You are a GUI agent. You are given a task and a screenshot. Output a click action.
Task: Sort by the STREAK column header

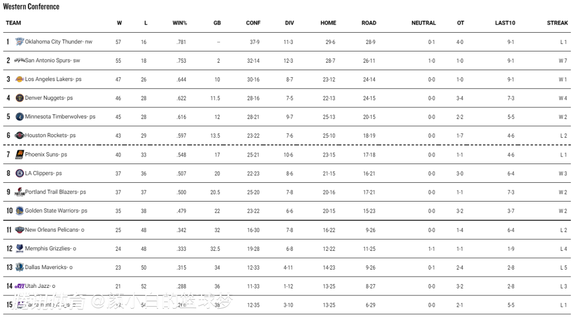[558, 23]
